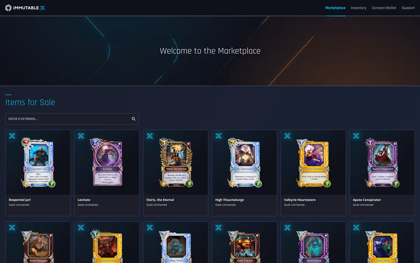Click the X badge on Valkyrie Heartsworn card

pos(287,136)
